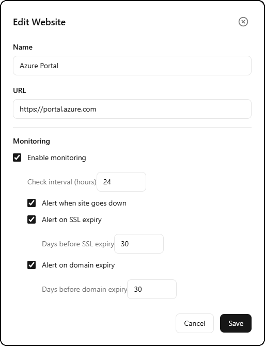Focus the Check interval hours field

121,182
